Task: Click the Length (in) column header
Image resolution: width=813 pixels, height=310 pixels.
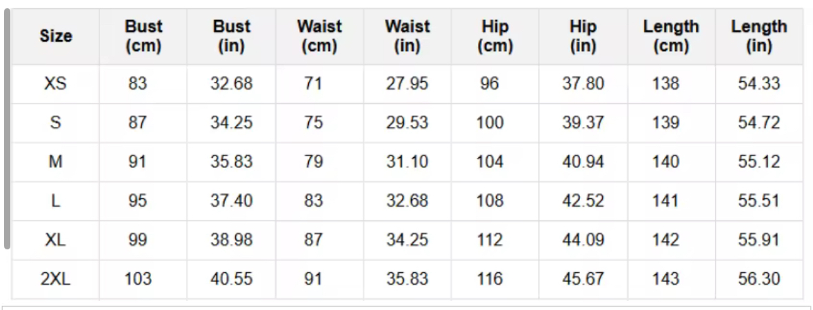Action: click(759, 37)
